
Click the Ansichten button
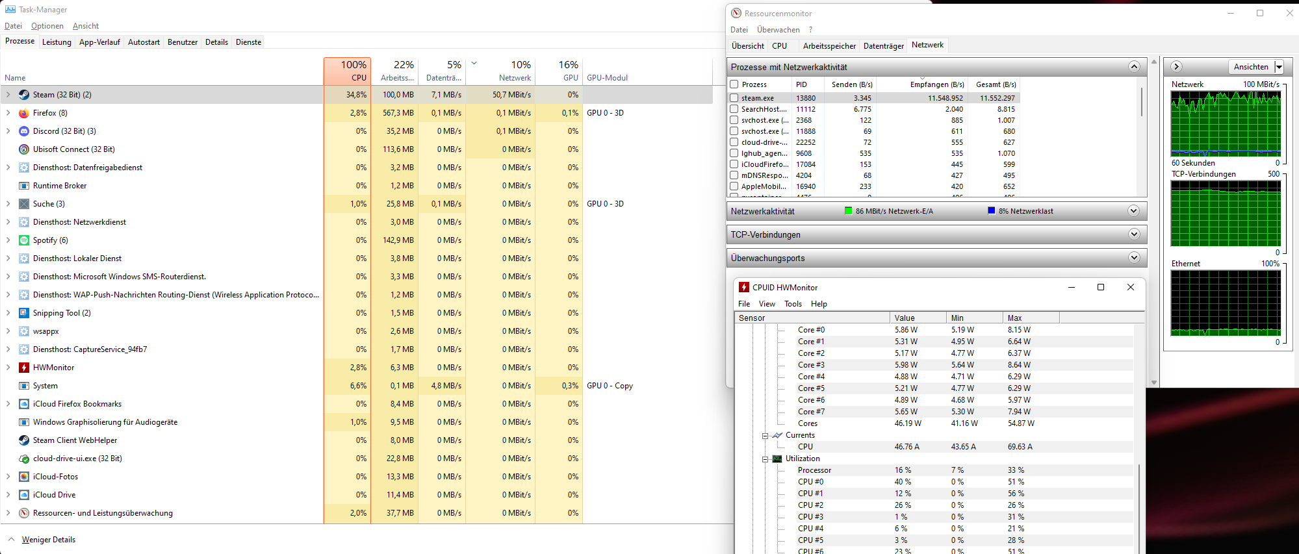coord(1251,67)
